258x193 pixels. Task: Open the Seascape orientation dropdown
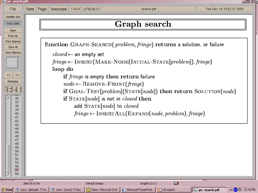pyautogui.click(x=58, y=9)
